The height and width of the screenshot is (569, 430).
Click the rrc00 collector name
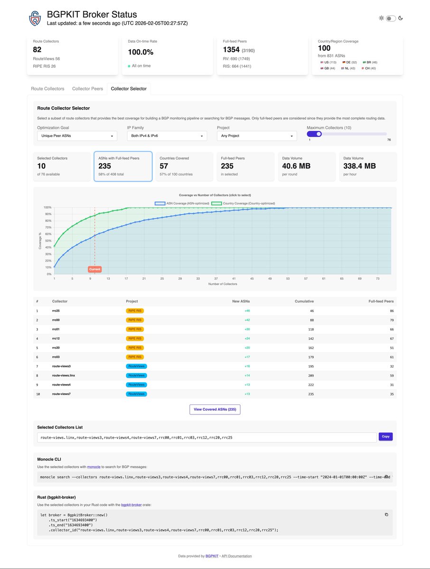[x=57, y=320]
